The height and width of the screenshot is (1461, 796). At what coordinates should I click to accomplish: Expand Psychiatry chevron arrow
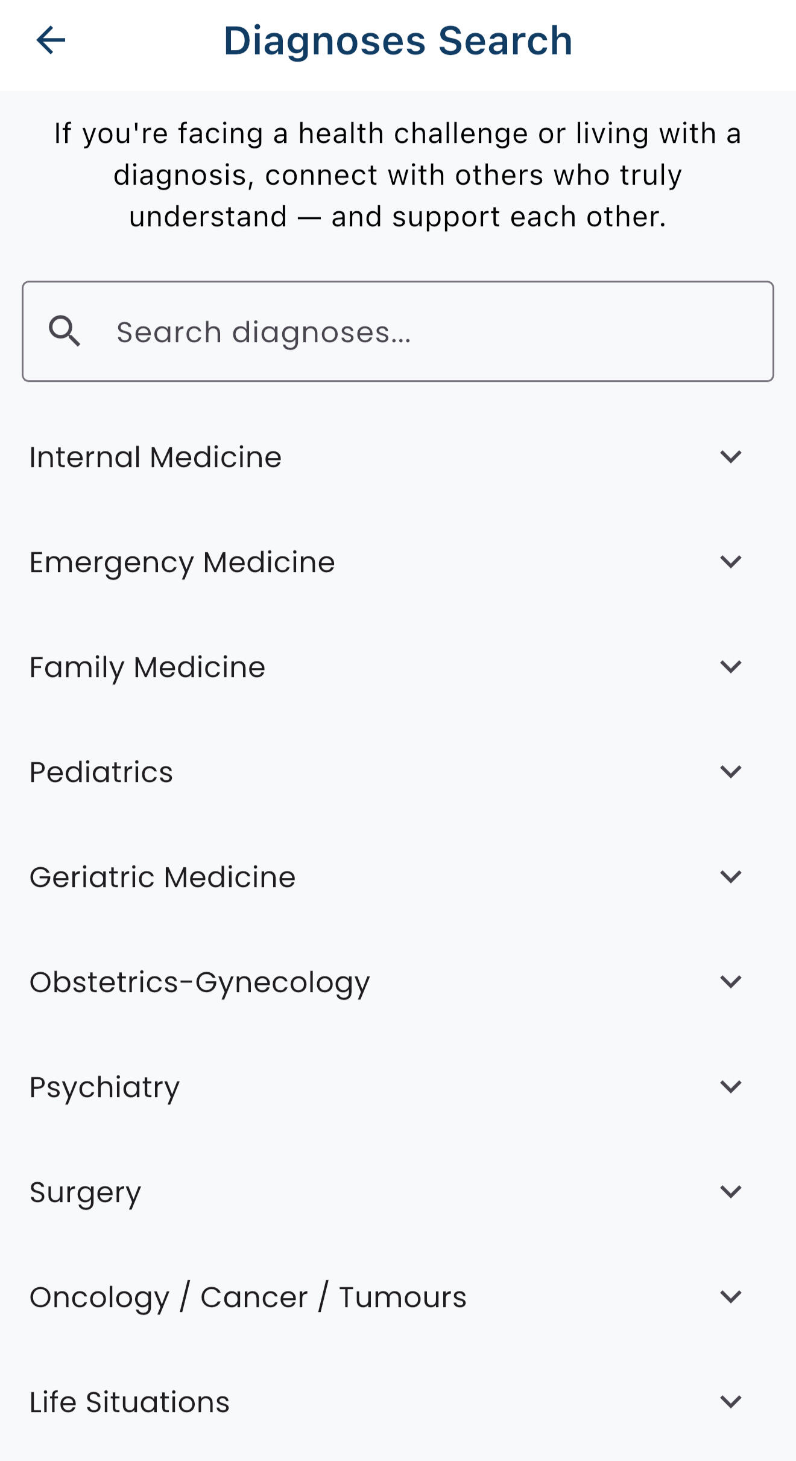[x=730, y=1087]
